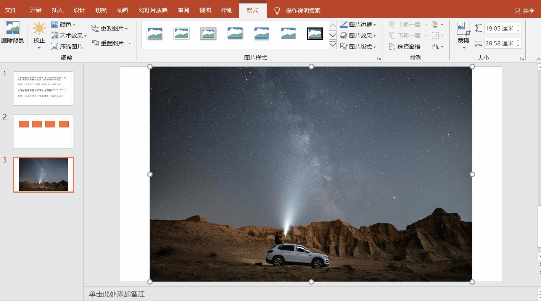Open the 大小 size dialog launcher

pos(522,58)
